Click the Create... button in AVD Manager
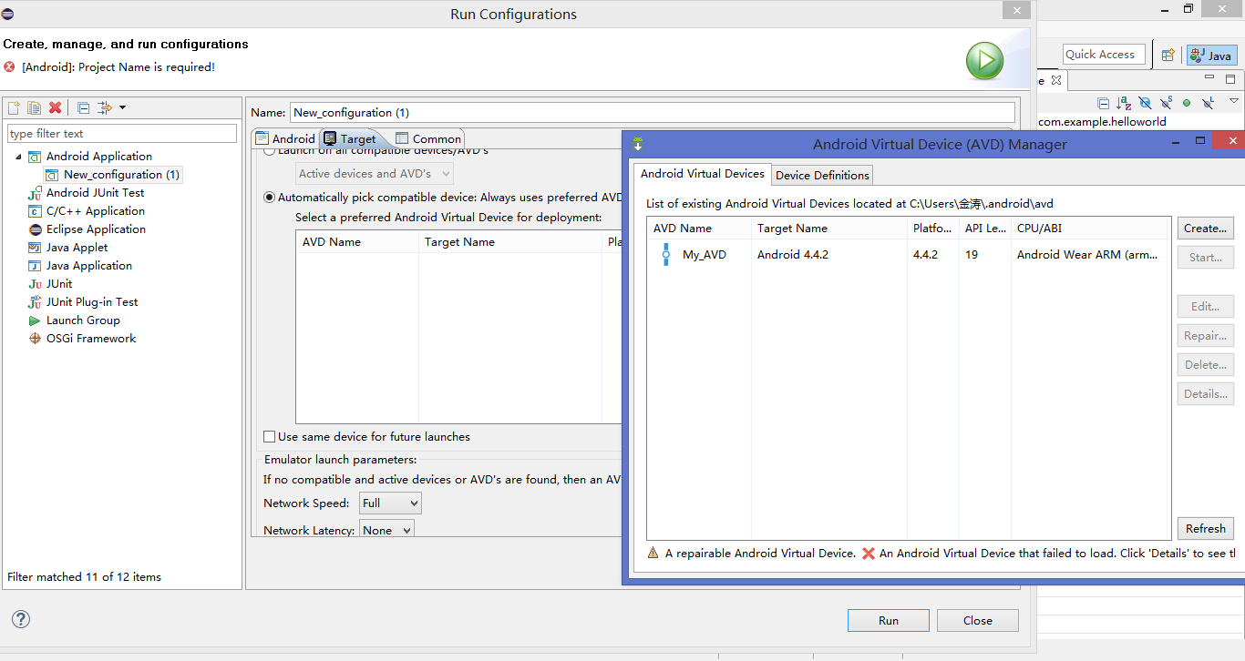The width and height of the screenshot is (1245, 661). pyautogui.click(x=1205, y=228)
